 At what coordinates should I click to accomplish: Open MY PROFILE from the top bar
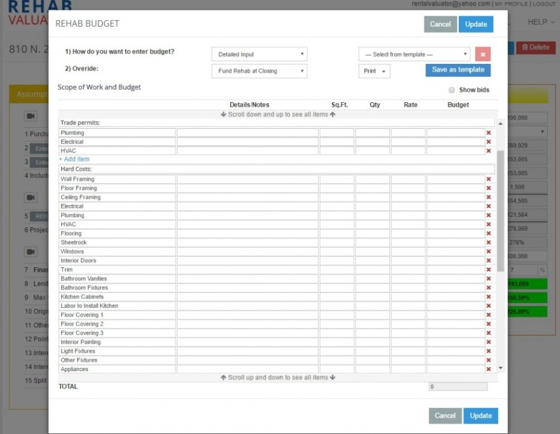tap(509, 3)
